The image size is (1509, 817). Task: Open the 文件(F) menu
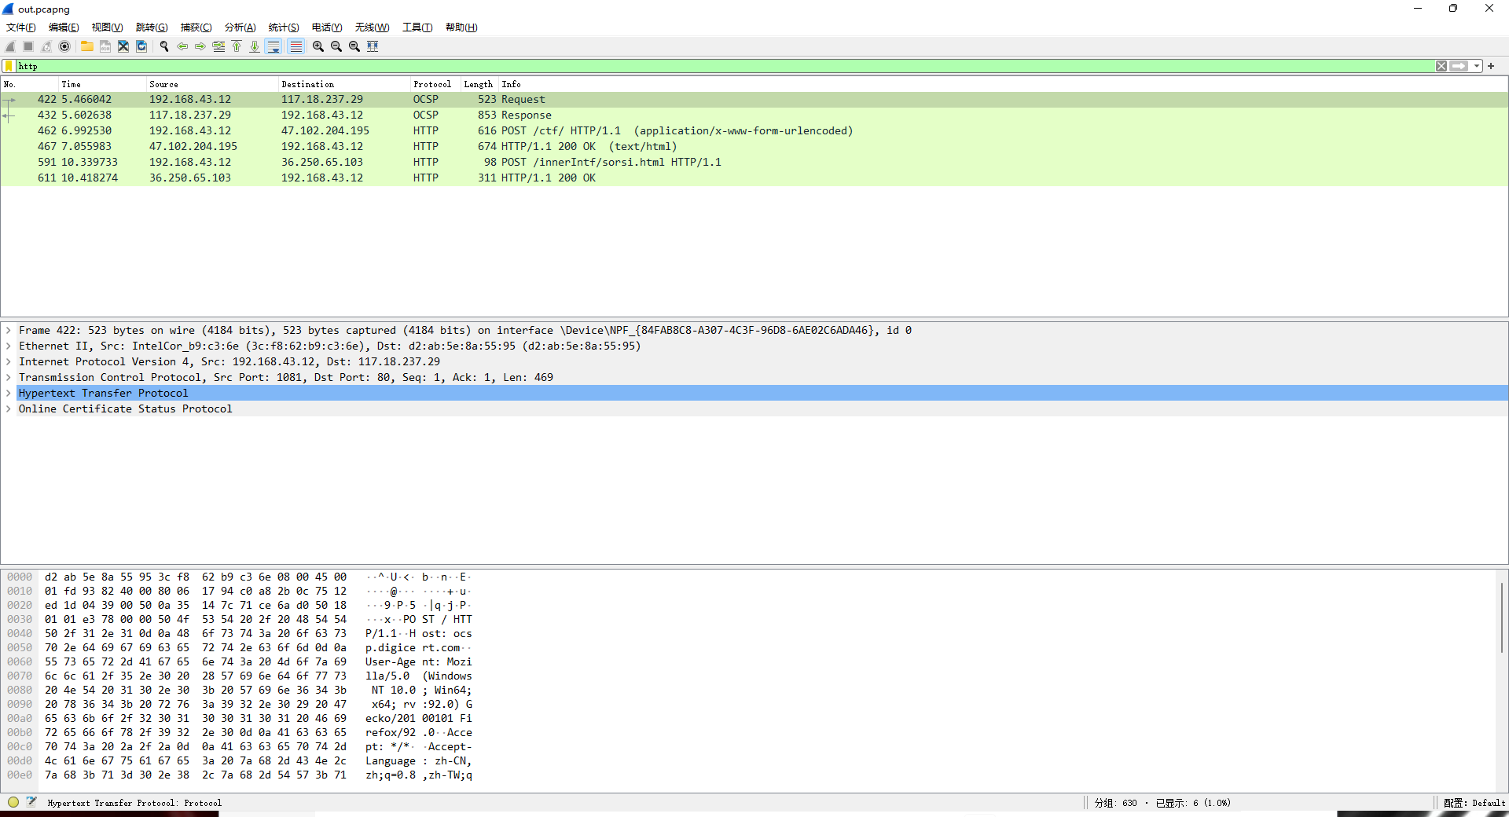click(x=21, y=27)
